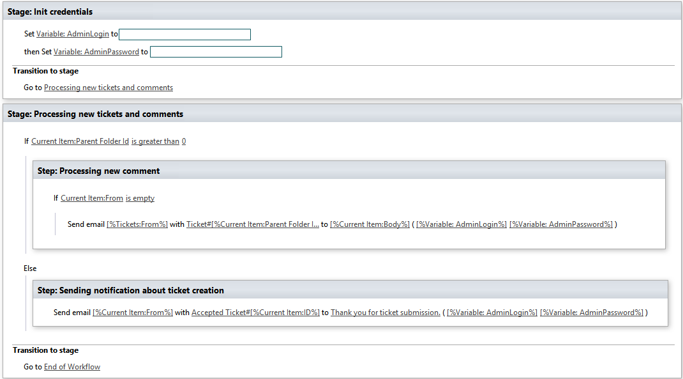Click [%Variable: AdminPassword%] in Processing new comment step
This screenshot has width=683, height=379.
[x=561, y=224]
